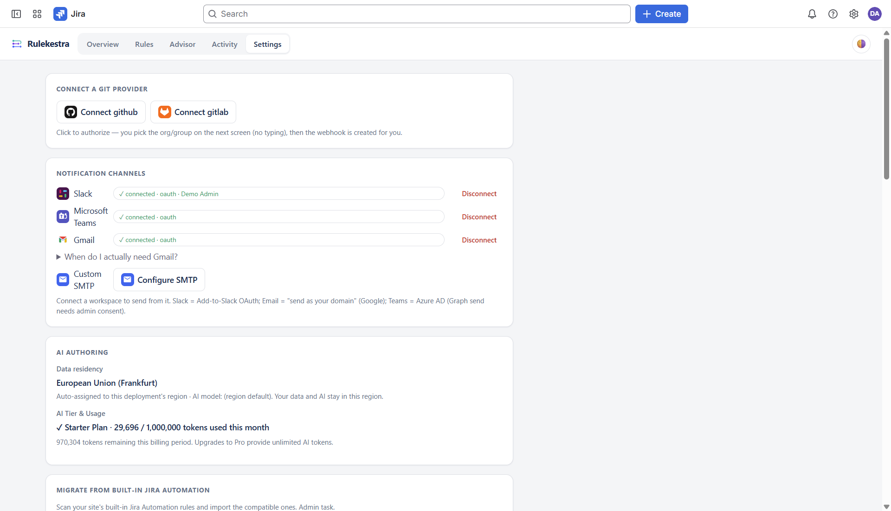The height and width of the screenshot is (511, 891).
Task: Focus the Search field
Action: [417, 14]
